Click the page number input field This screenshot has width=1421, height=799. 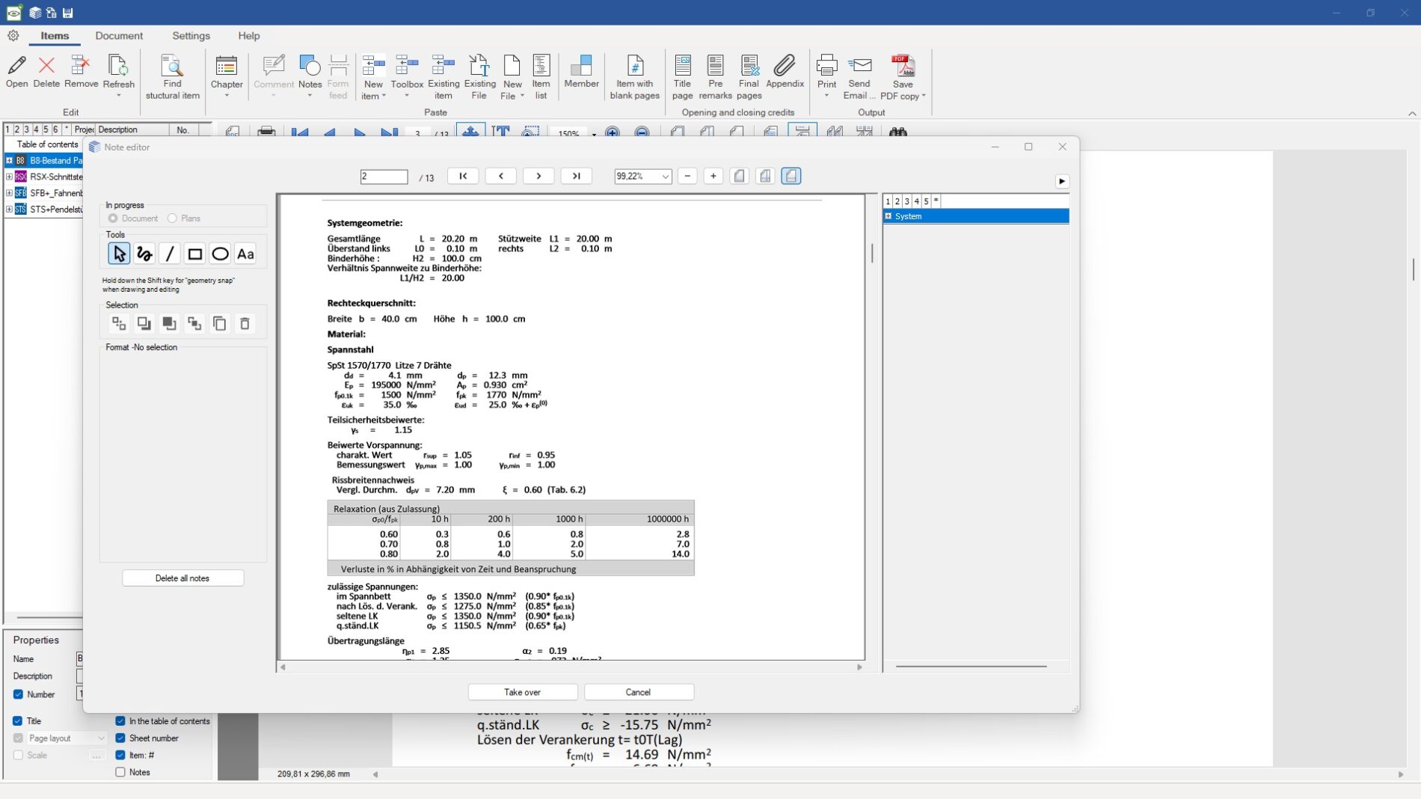384,177
